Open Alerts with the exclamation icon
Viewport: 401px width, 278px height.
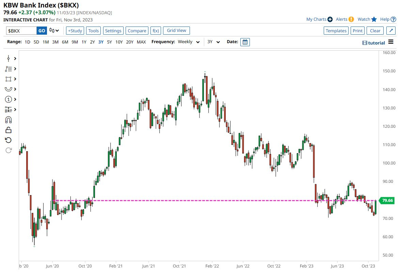[351, 19]
